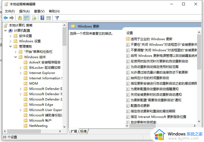Expand the BitLocker 驱动器加密 node
The image size is (204, 142).
20,68
